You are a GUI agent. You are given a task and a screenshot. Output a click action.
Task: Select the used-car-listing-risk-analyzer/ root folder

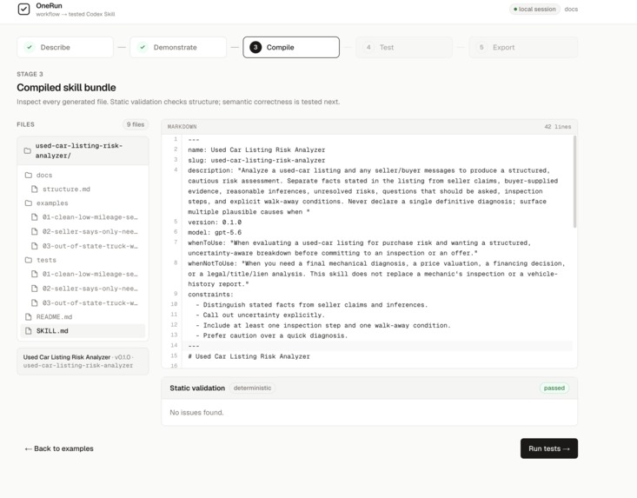tap(83, 150)
